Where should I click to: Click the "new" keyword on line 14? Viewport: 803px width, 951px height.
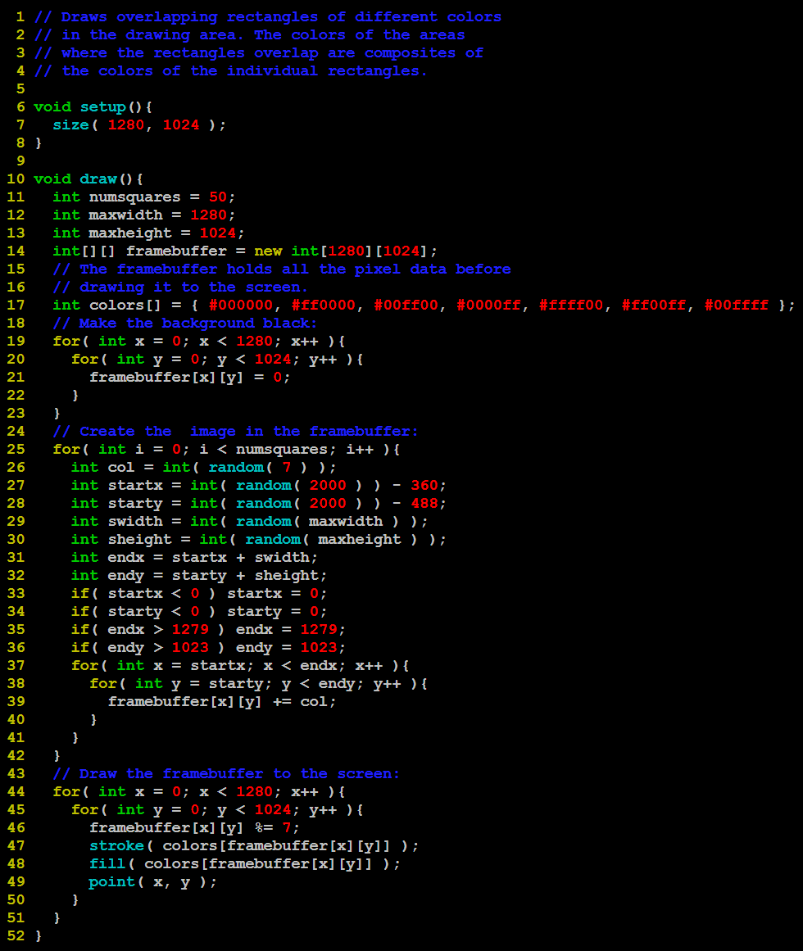click(268, 251)
